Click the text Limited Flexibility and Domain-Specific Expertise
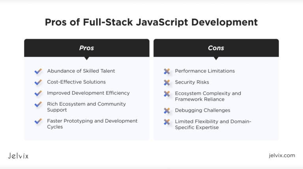 coord(213,124)
